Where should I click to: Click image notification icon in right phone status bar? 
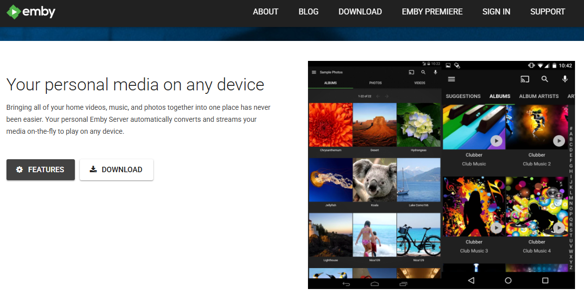pyautogui.click(x=448, y=65)
